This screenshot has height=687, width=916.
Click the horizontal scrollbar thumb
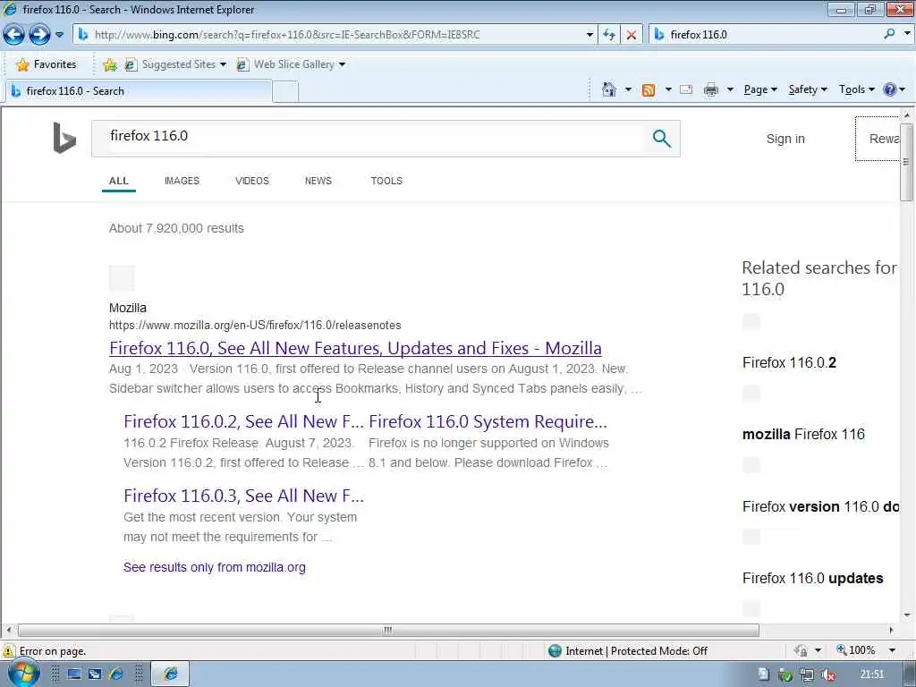(388, 630)
